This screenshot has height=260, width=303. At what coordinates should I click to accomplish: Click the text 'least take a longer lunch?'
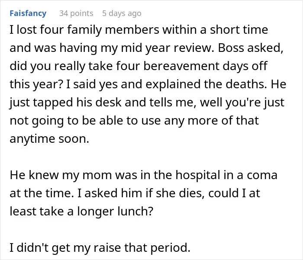coord(81,211)
